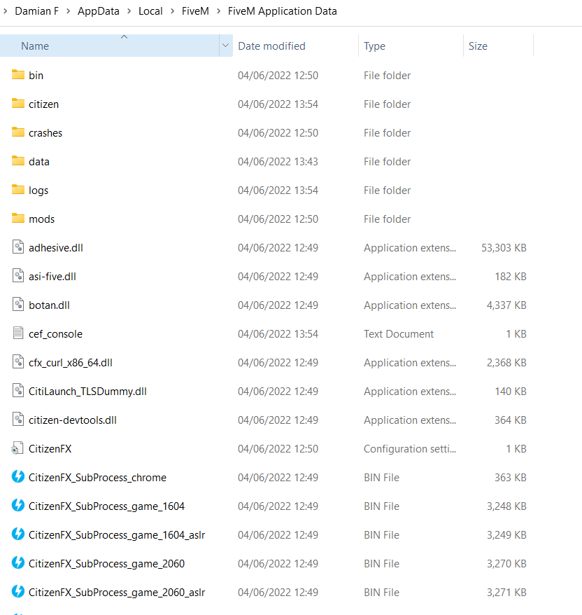Select the file name CitiLaunch_TLSDummy.dll

pyautogui.click(x=87, y=392)
